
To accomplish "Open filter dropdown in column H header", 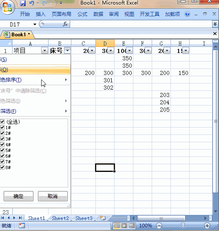I will point(186,51).
